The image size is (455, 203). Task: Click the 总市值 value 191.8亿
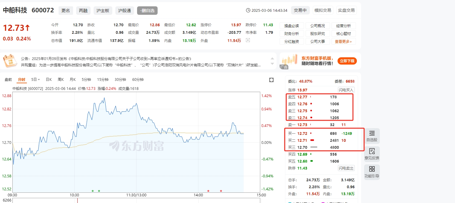pyautogui.click(x=76, y=41)
